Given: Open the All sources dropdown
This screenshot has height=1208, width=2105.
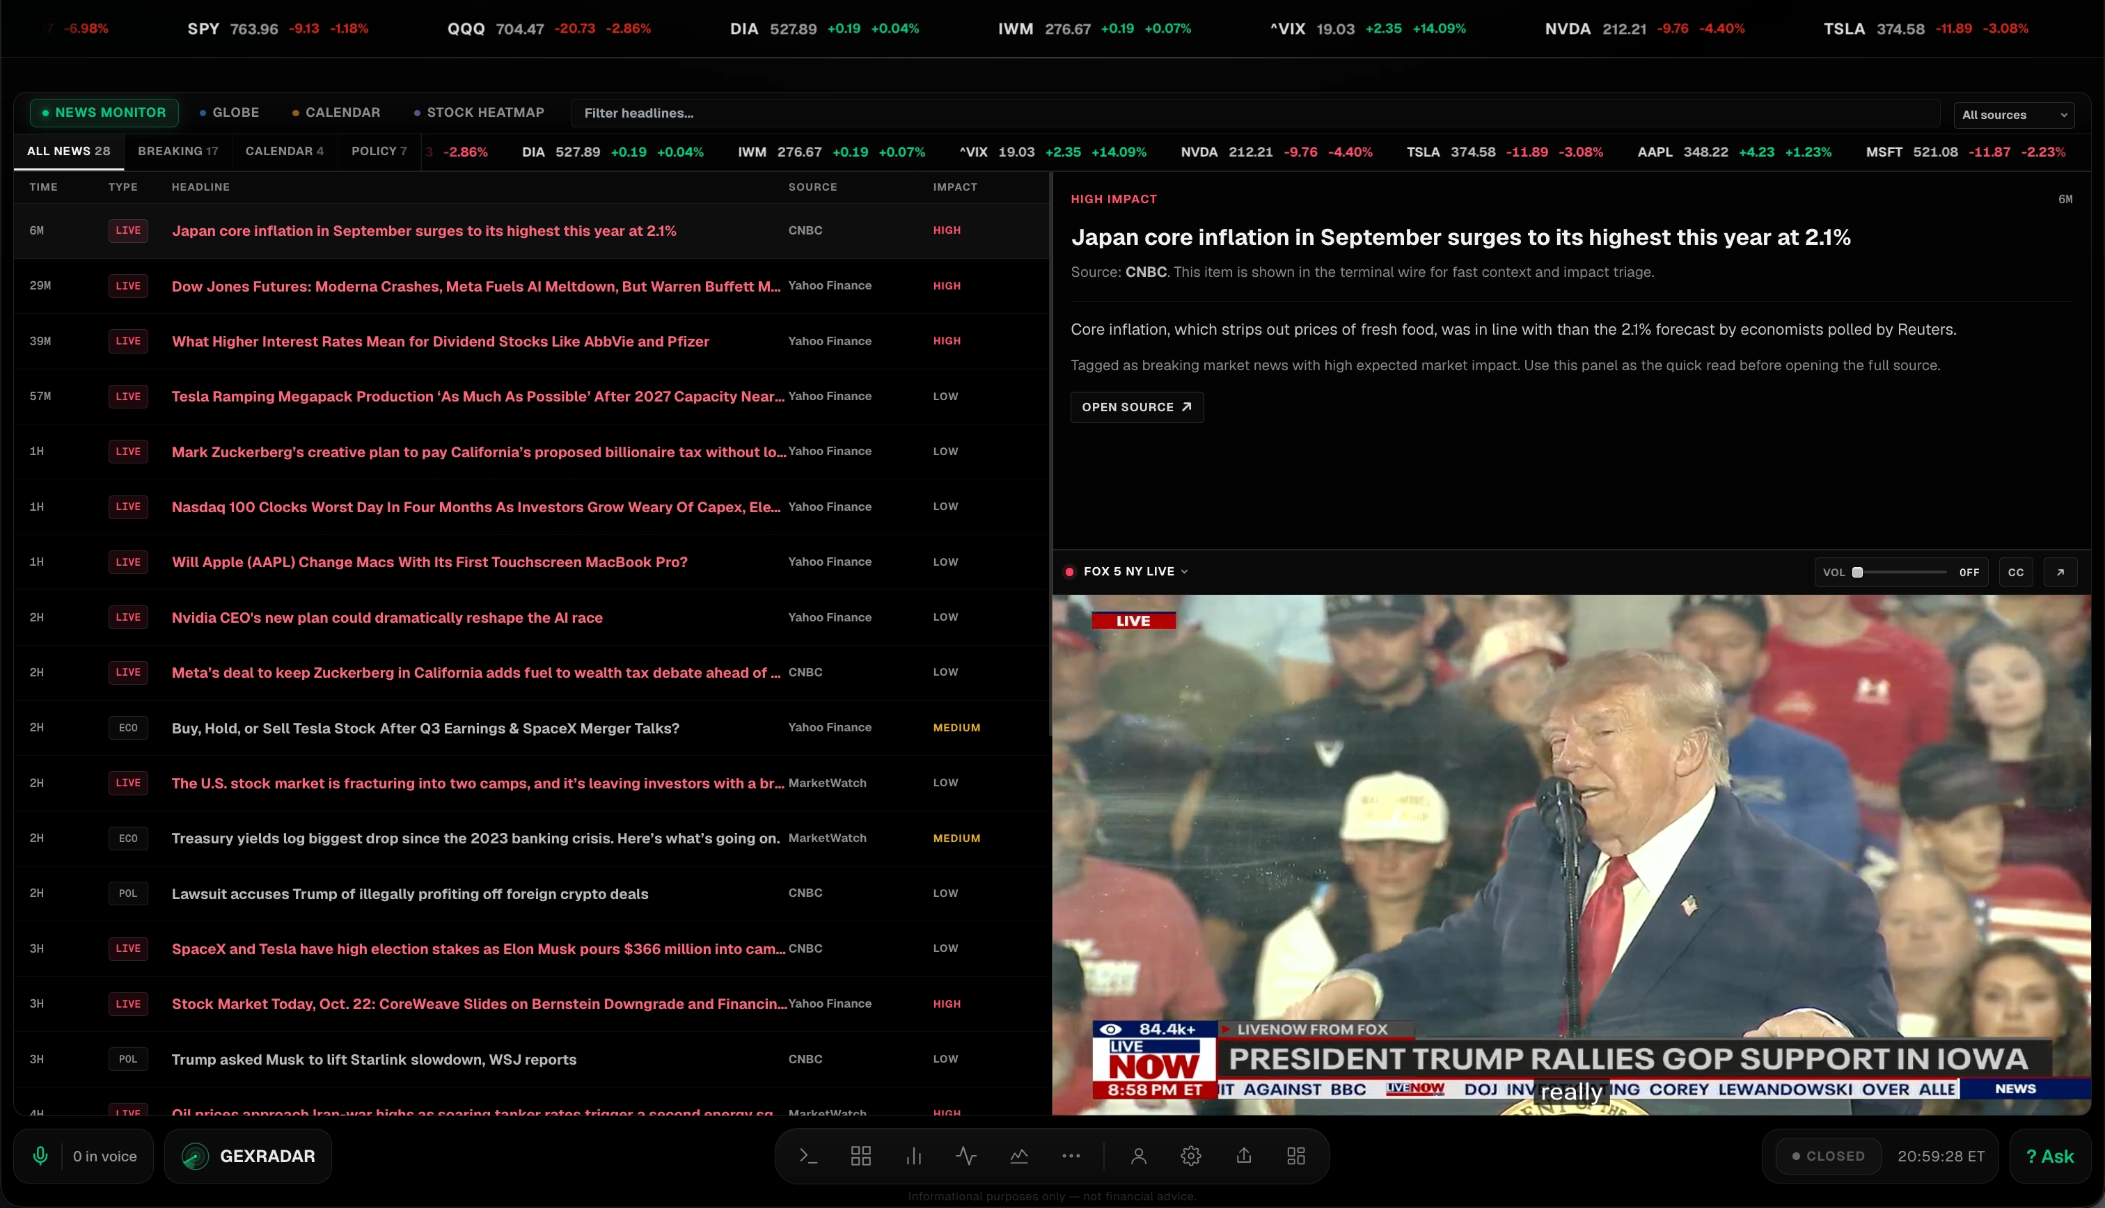Looking at the screenshot, I should [x=2014, y=115].
